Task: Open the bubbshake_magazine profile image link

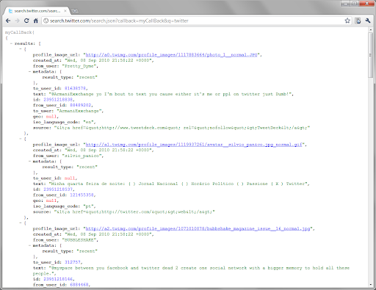Action: point(198,228)
